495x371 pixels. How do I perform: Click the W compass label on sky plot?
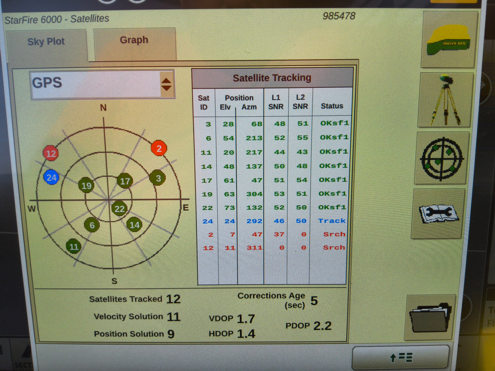coord(32,209)
